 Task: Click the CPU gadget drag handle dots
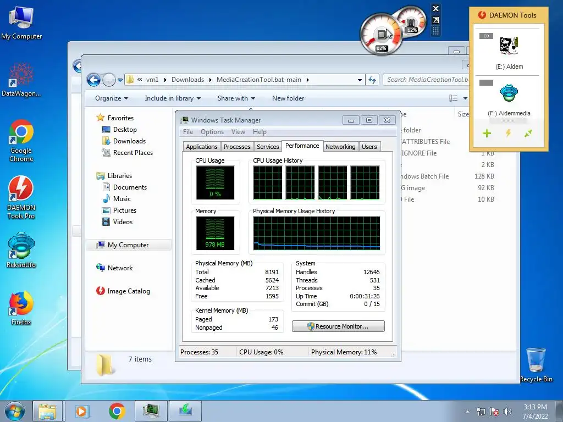(435, 31)
